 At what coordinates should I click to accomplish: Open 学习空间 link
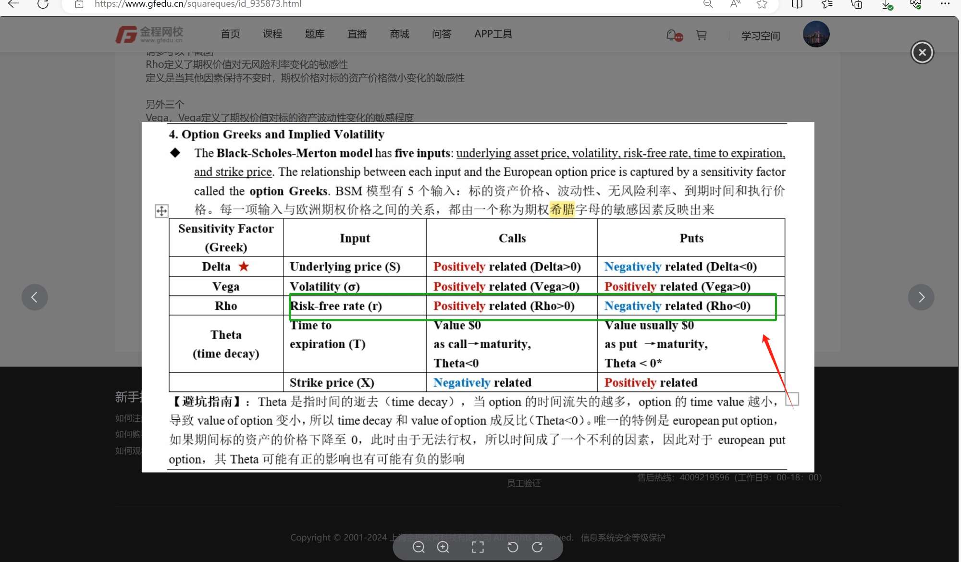[x=760, y=36]
